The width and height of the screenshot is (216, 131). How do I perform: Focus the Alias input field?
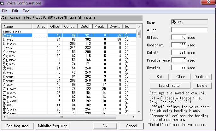190,30
